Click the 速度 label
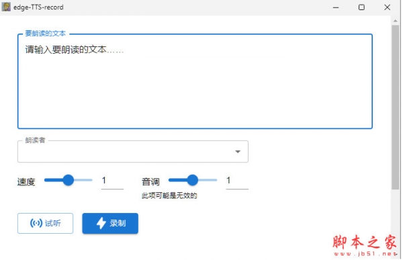 pos(26,182)
